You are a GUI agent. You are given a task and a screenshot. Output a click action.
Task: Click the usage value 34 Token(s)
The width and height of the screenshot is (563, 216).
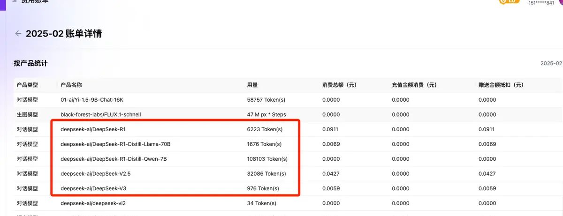(x=262, y=203)
